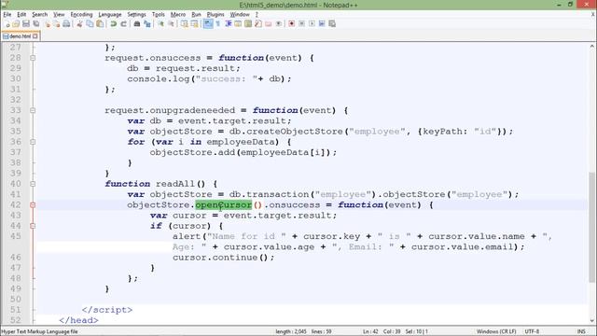Open the Function List panel icon
Viewport: 597px width, 336px height.
tap(257, 23)
